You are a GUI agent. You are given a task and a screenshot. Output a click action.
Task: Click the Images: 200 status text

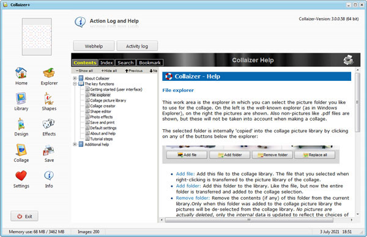tap(89, 231)
